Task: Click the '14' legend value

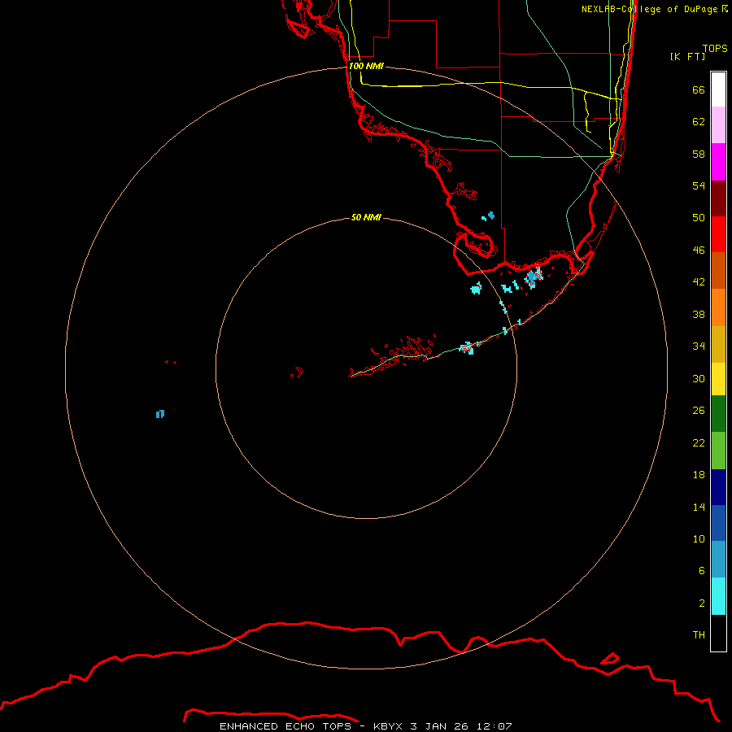Action: (699, 507)
